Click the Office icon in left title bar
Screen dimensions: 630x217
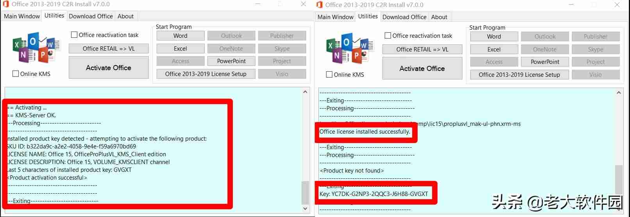pyautogui.click(x=5, y=4)
